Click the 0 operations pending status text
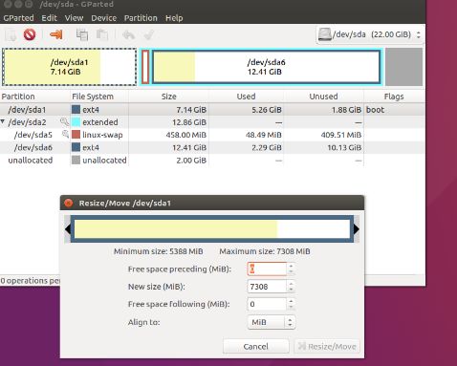The image size is (457, 366). point(30,281)
